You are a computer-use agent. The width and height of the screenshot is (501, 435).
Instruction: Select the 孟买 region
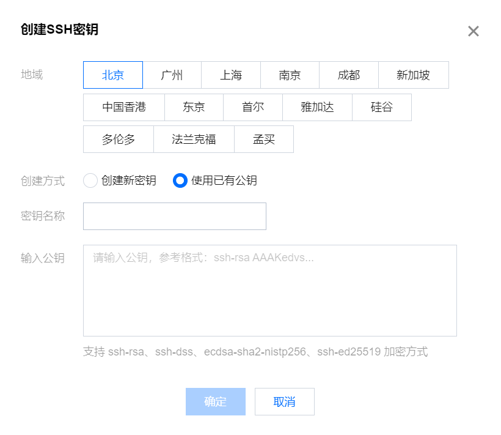pyautogui.click(x=264, y=139)
